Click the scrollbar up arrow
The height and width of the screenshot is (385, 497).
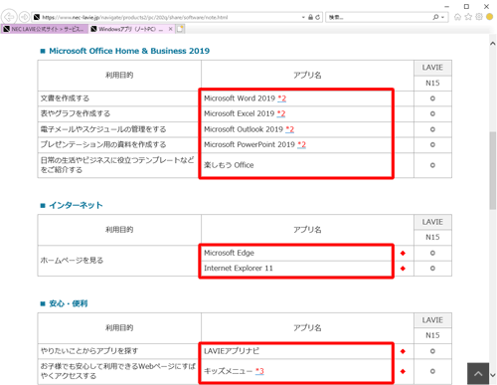493,44
